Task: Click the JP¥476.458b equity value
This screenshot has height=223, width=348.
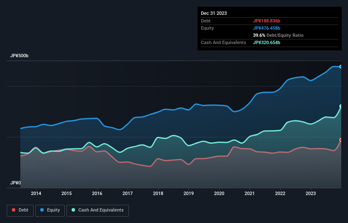Action: [x=267, y=28]
